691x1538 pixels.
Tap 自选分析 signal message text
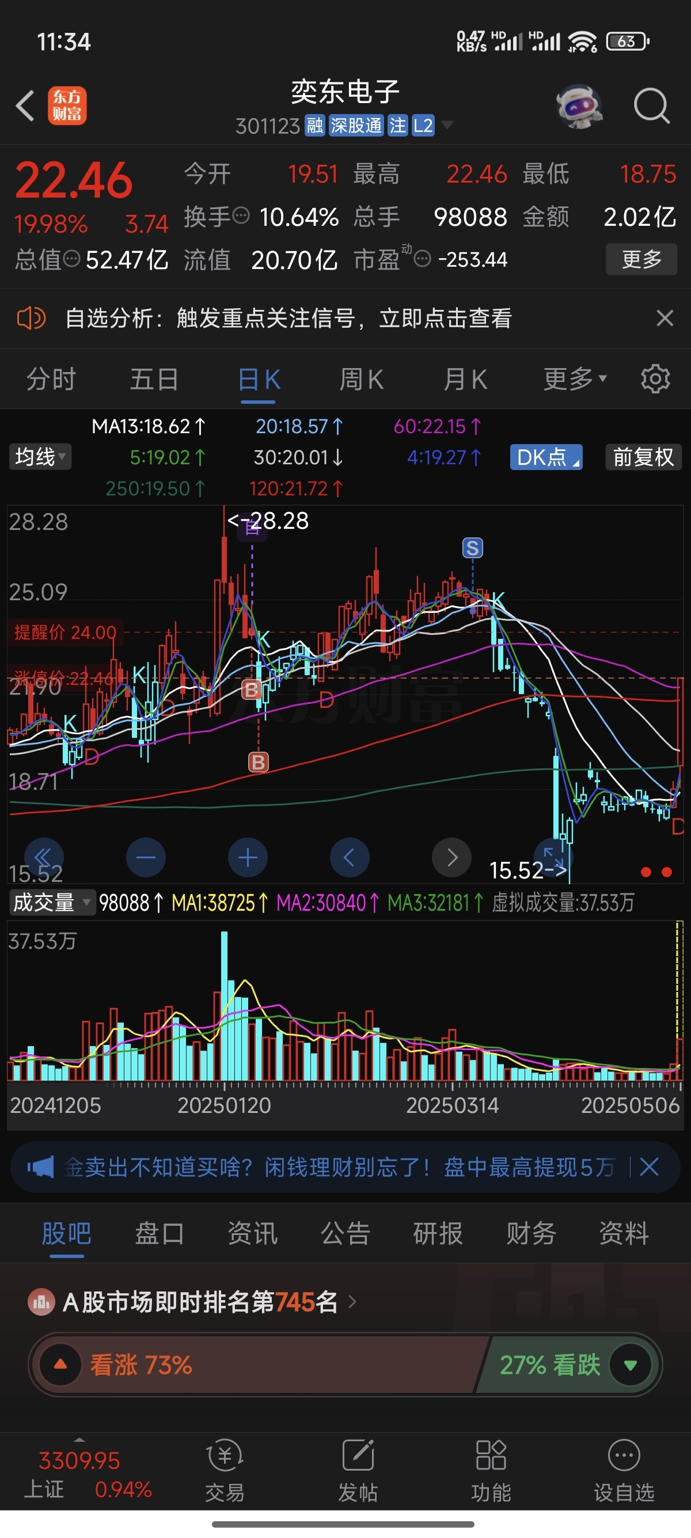288,318
